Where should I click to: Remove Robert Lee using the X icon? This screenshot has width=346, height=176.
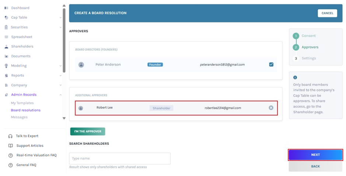tap(271, 108)
